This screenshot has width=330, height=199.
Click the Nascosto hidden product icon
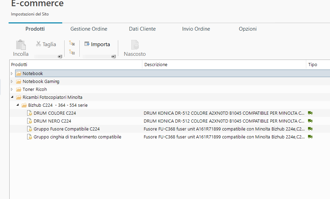click(x=134, y=45)
